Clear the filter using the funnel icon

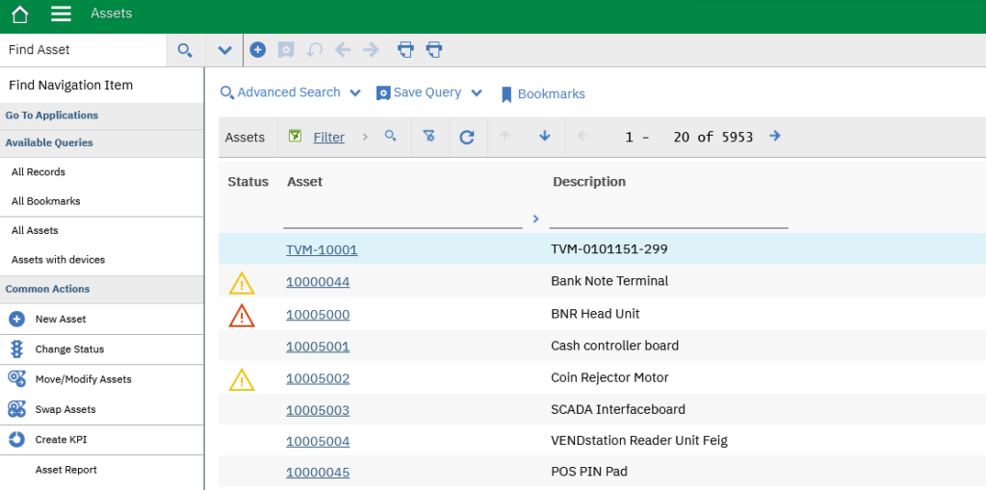(428, 136)
